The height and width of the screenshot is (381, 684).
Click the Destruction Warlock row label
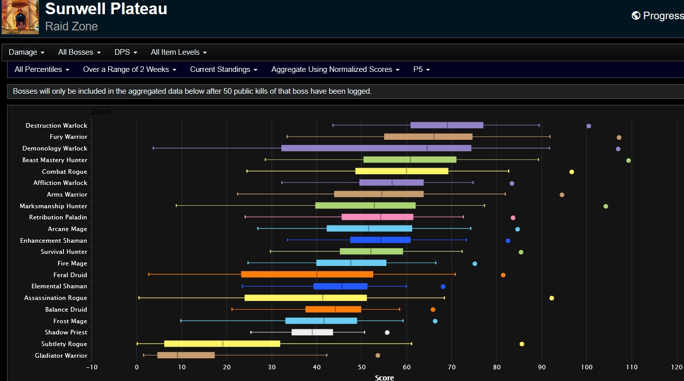[x=56, y=125]
